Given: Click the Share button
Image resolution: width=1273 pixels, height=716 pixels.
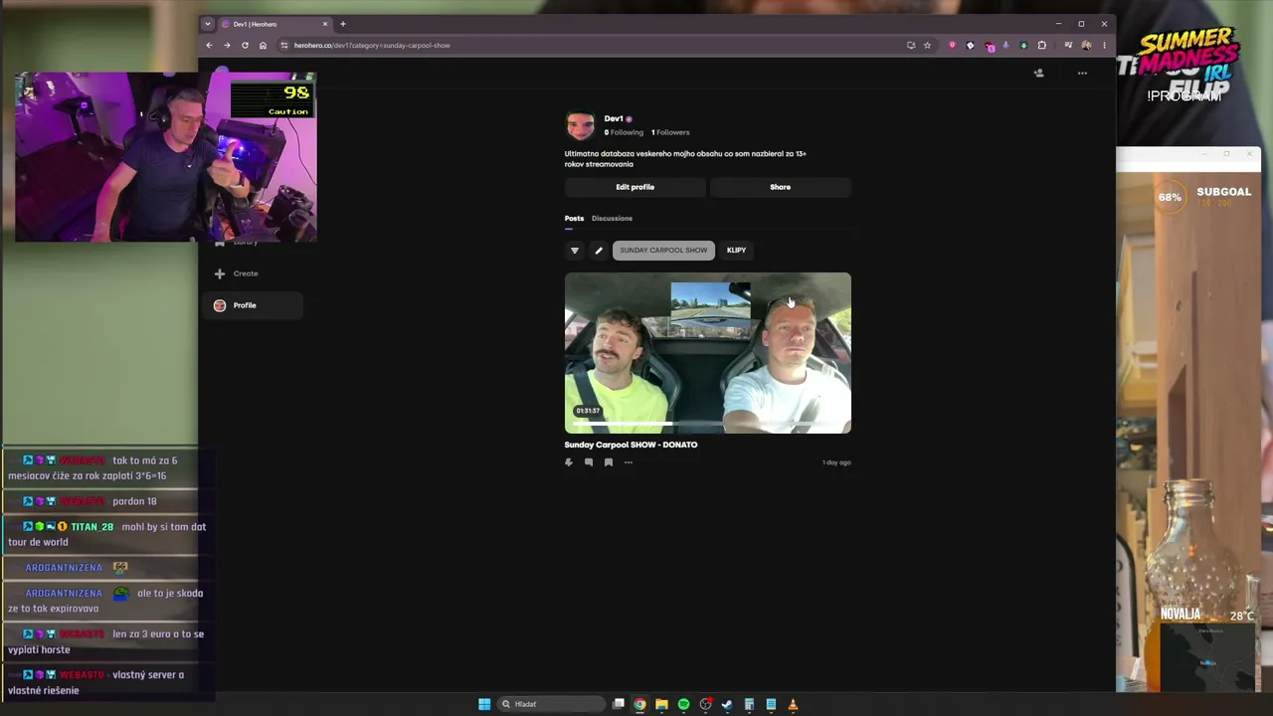Looking at the screenshot, I should pos(780,187).
